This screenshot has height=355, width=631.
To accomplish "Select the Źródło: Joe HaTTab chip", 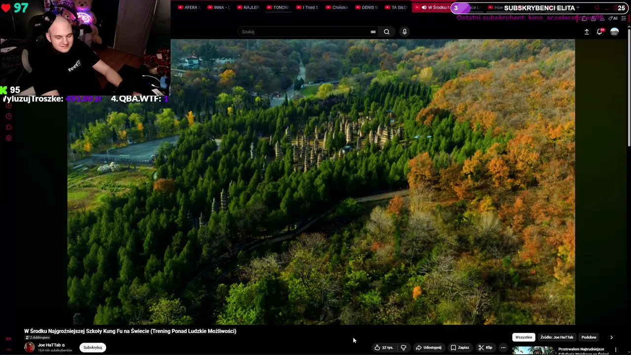I will pos(557,337).
